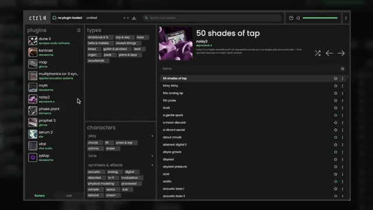Screen dimensions: 373x210
Task: Switch to the factory tab
Action: click(40, 196)
